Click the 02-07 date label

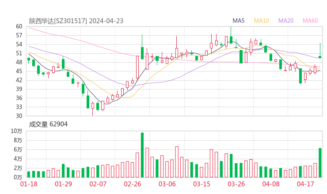coord(98,184)
